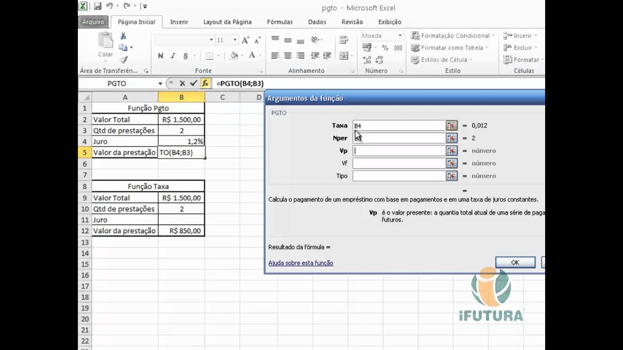This screenshot has height=350, width=623.
Task: Switch to Layout da Página tab
Action: [227, 22]
